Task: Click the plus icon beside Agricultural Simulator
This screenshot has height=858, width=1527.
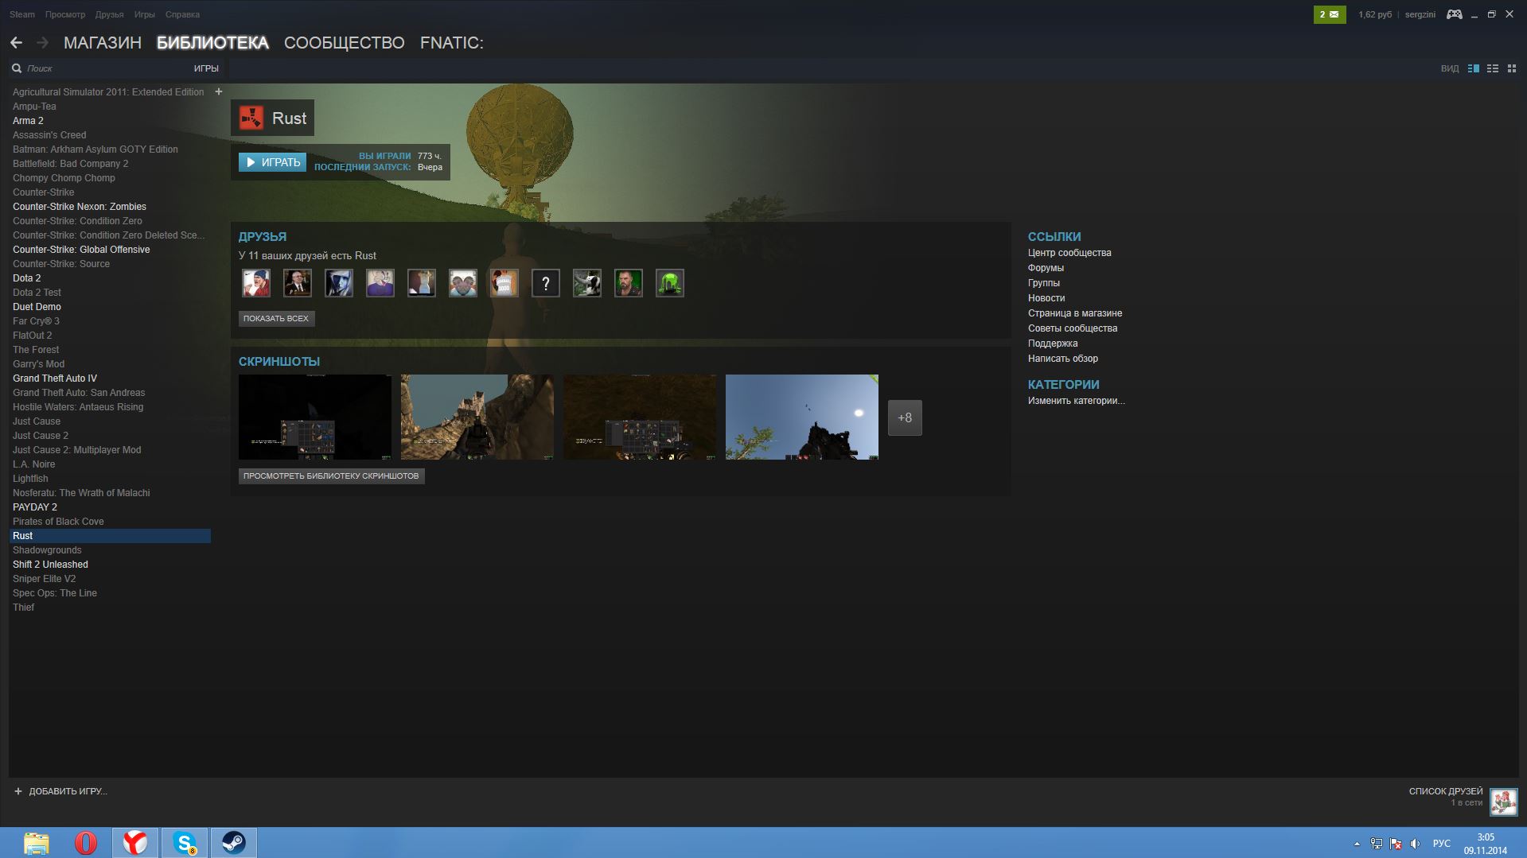Action: (219, 91)
